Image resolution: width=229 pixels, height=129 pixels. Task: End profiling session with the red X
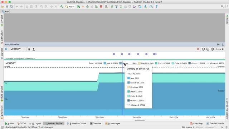tap(198, 49)
